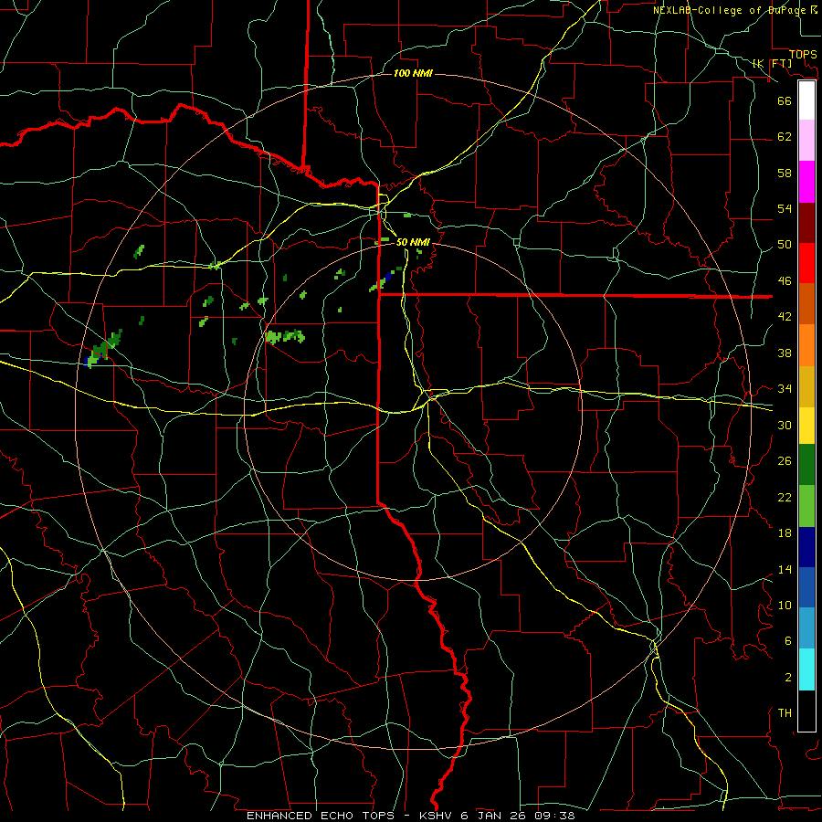Select the 58 value on the scale

coord(785,173)
